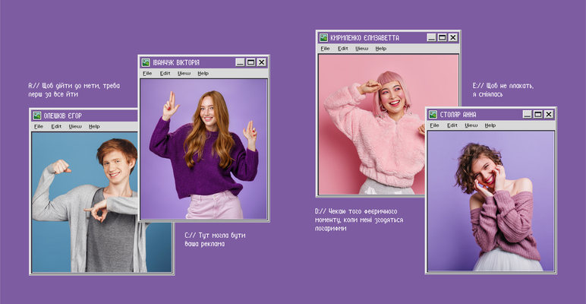The height and width of the screenshot is (304, 586).
Task: Close the Столяр Анна window
Action: click(x=548, y=114)
